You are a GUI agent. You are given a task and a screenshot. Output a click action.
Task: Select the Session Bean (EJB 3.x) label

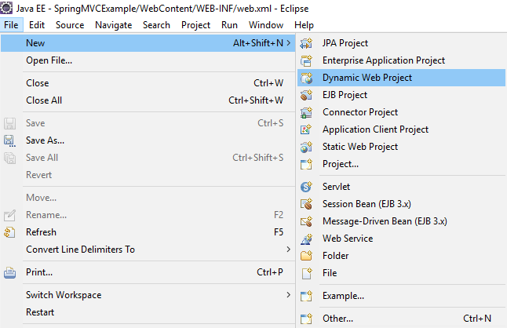(x=367, y=204)
